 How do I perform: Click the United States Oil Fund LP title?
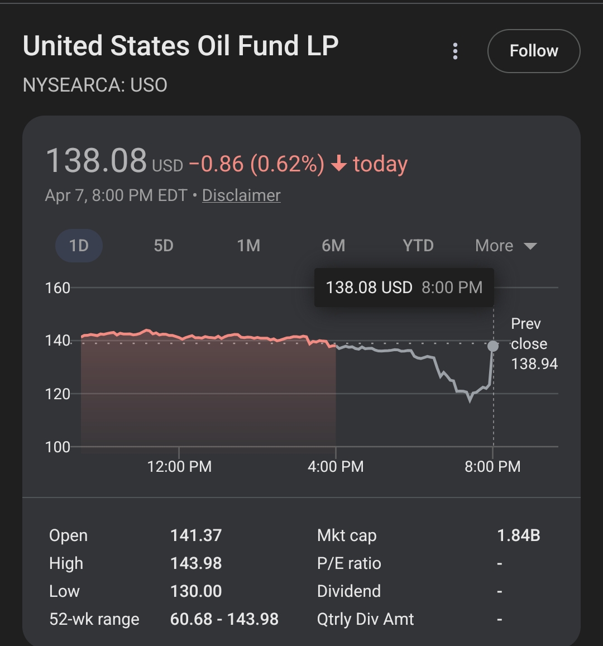point(180,46)
